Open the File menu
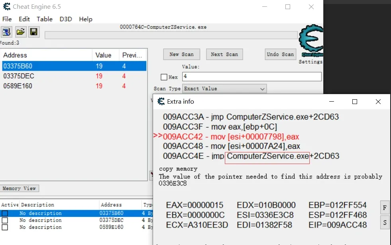This screenshot has height=245, width=391. pyautogui.click(x=7, y=19)
